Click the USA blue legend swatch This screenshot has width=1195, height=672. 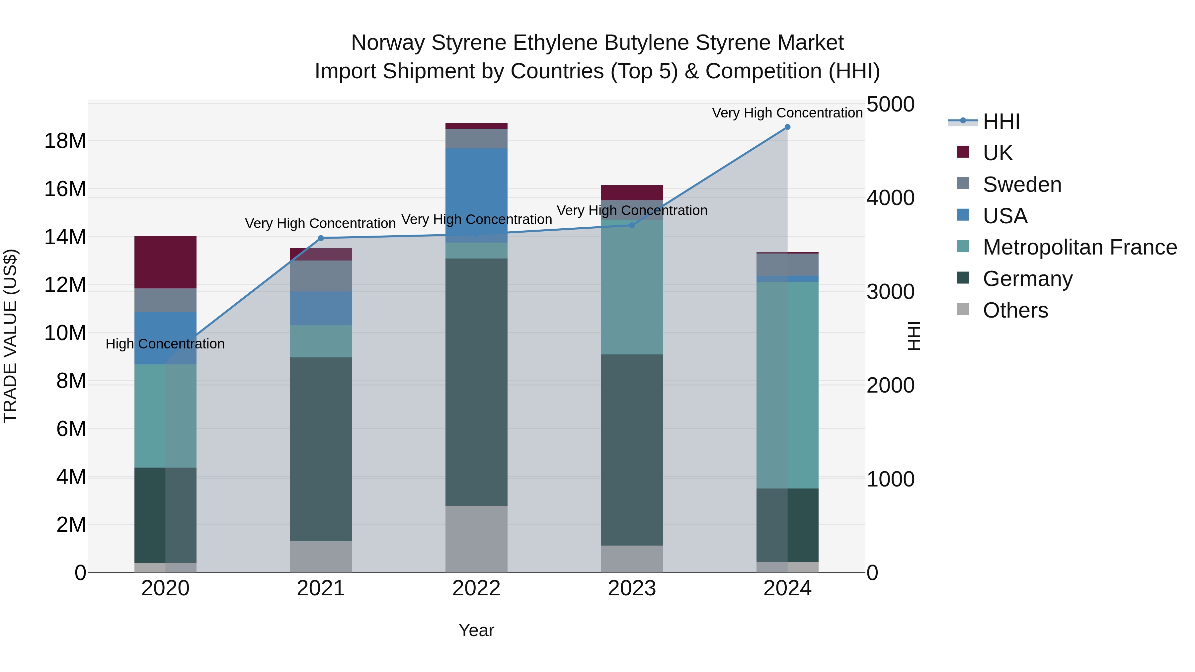[963, 215]
